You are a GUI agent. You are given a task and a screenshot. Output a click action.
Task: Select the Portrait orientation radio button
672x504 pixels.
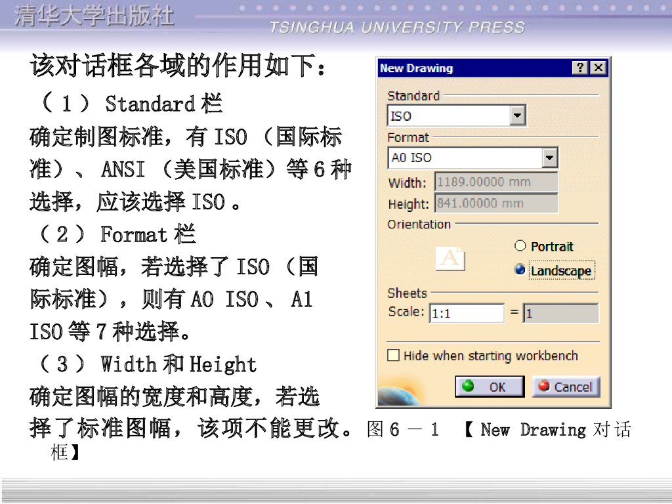tap(520, 246)
